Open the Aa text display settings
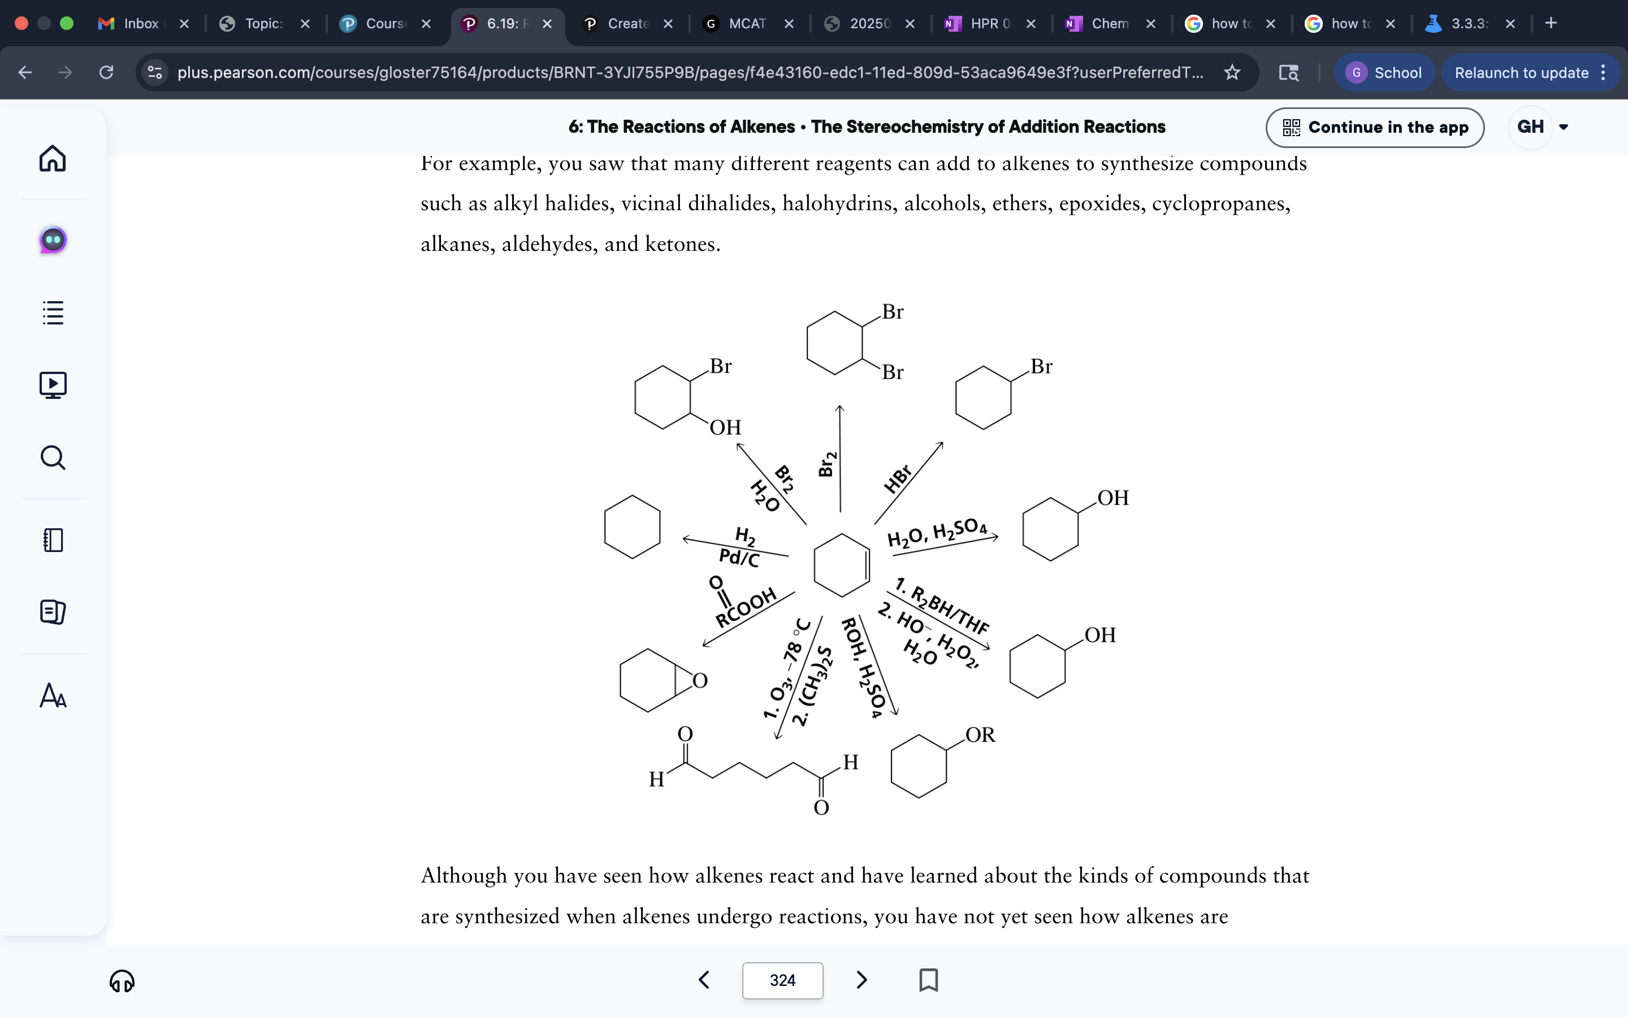 click(x=53, y=696)
